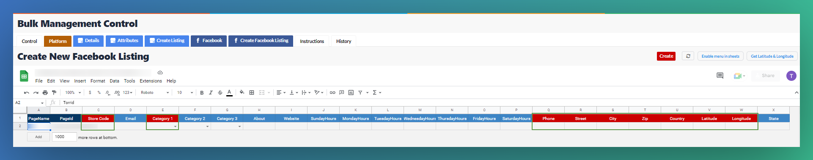Open horizontal align dropdown
Viewport: 813px width, 160px height.
pyautogui.click(x=281, y=93)
